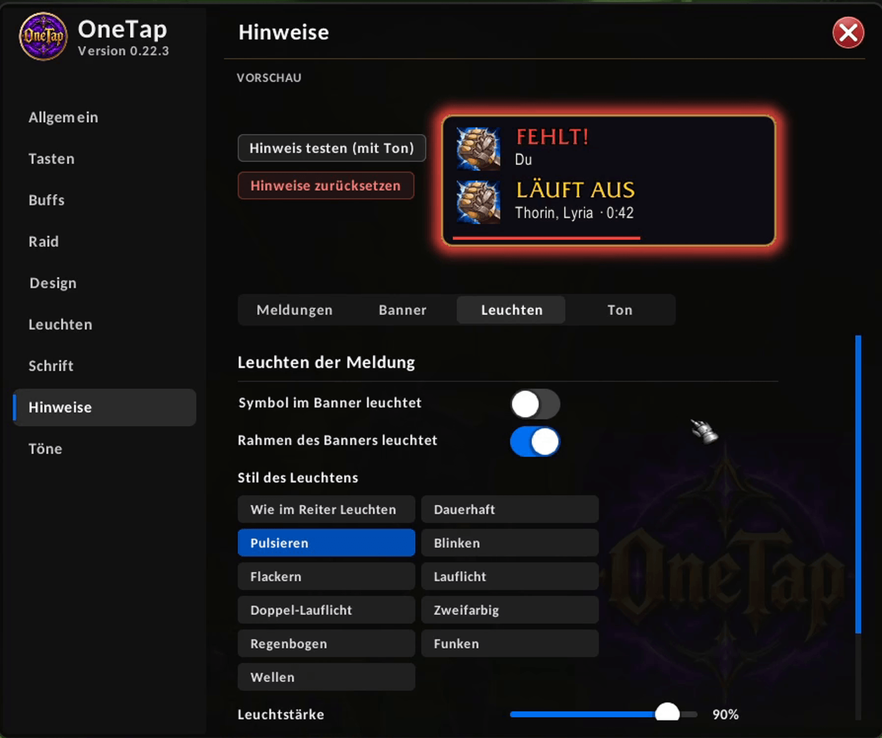
Task: Disable Rahmen des Banners leuchtet switch
Action: coord(535,442)
